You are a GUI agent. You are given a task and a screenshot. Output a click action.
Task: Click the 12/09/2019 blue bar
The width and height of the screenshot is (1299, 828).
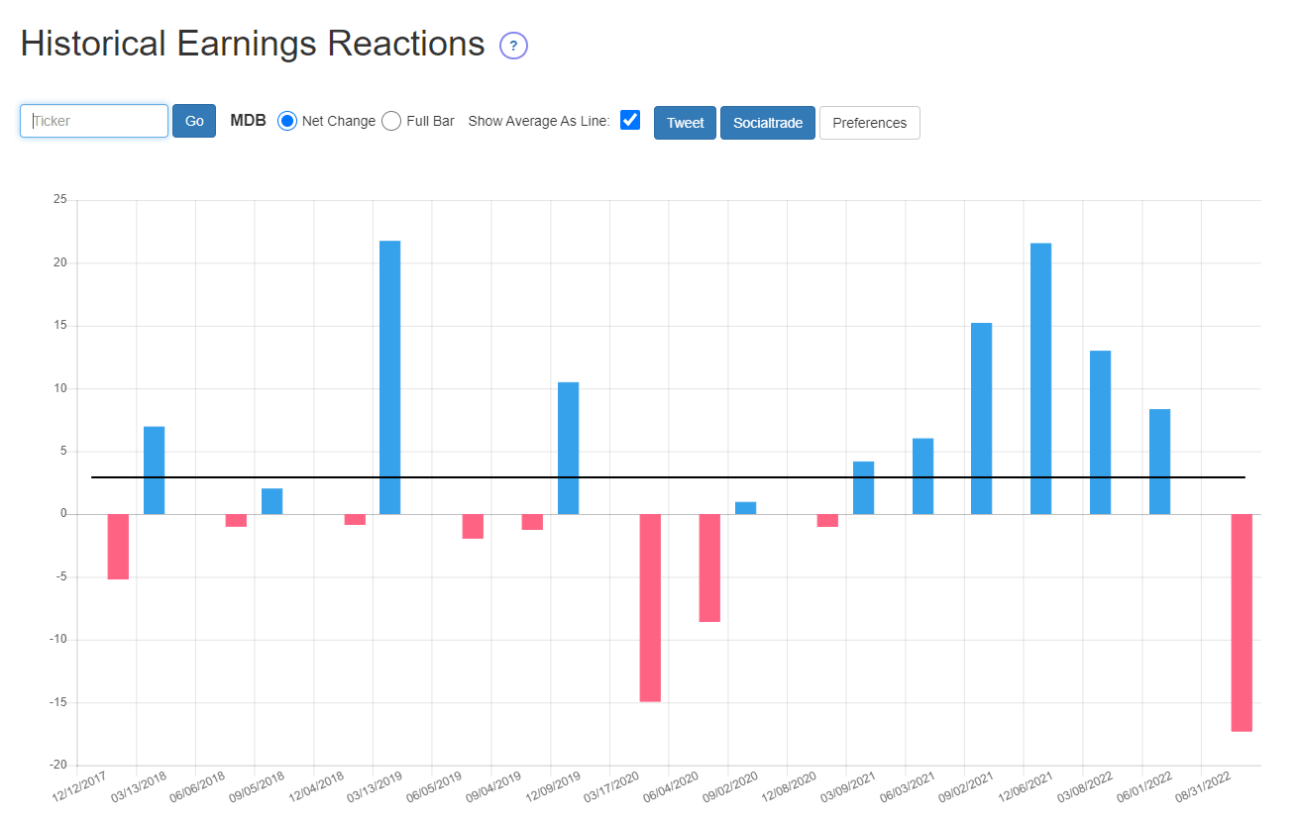[568, 448]
